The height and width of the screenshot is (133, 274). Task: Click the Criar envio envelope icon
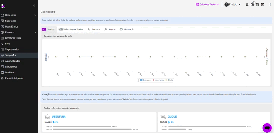coord(2,15)
